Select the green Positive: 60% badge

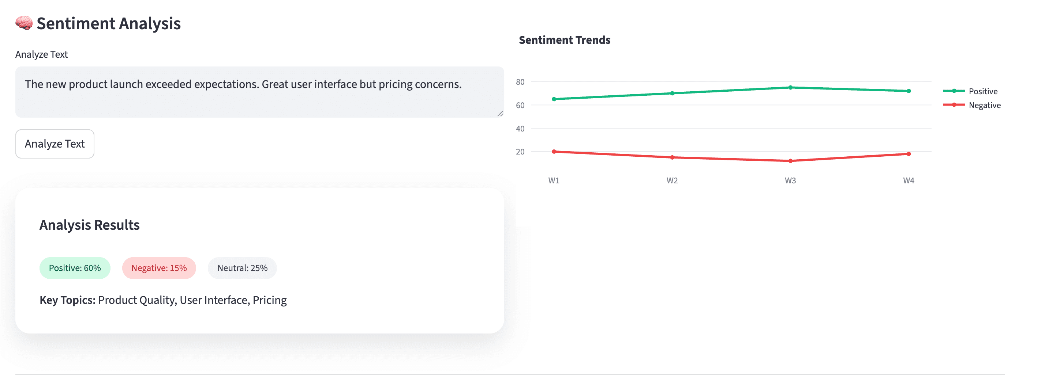click(x=75, y=268)
